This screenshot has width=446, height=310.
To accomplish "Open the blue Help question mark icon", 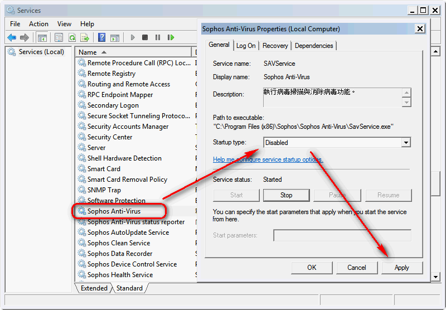I will point(101,37).
